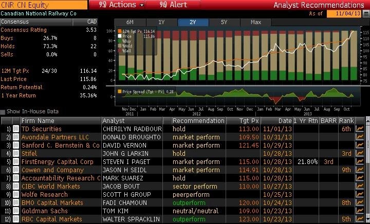
Task: Open document icon for Avondale Partners LLC row
Action: coord(16,137)
